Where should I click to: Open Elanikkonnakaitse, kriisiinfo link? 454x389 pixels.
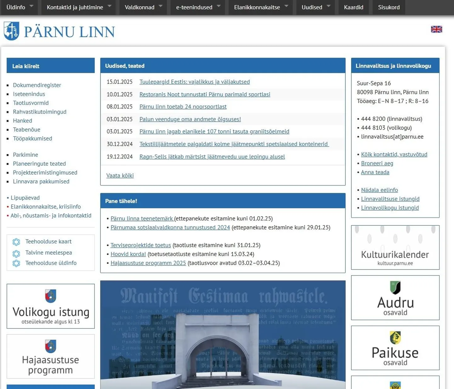tap(46, 206)
